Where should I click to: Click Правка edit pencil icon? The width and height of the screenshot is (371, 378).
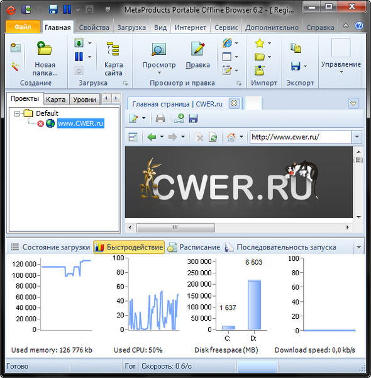197,49
